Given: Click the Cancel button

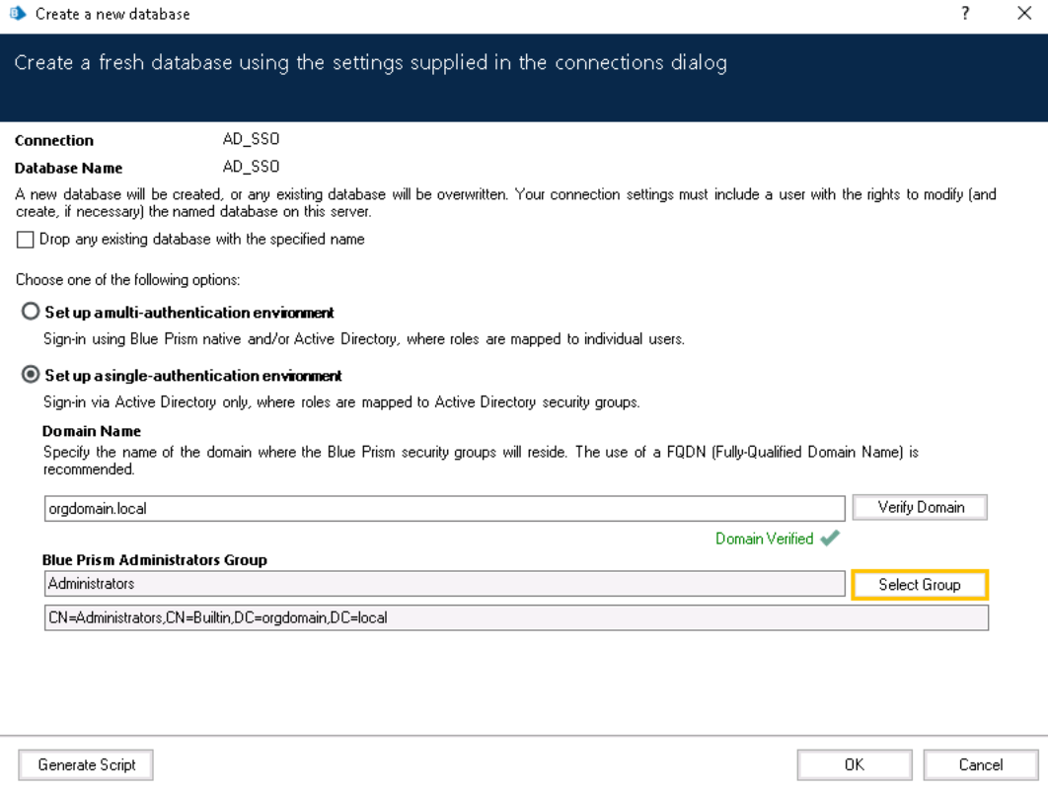Looking at the screenshot, I should [x=981, y=765].
